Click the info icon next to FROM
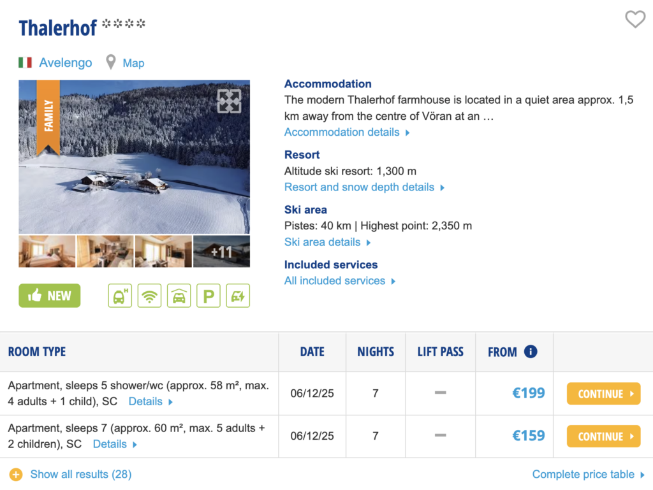This screenshot has width=653, height=490. [531, 352]
